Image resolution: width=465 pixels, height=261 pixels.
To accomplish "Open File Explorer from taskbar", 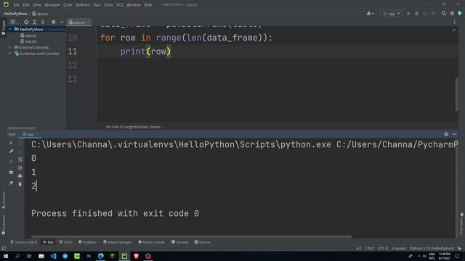I will (41, 256).
